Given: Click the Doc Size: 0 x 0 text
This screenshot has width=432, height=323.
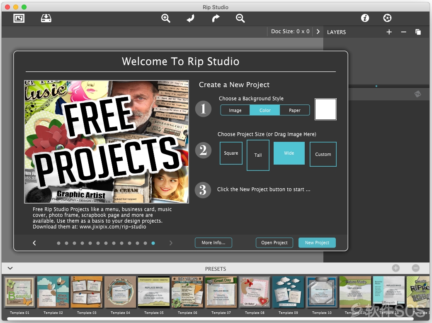Looking at the screenshot, I should coord(290,32).
